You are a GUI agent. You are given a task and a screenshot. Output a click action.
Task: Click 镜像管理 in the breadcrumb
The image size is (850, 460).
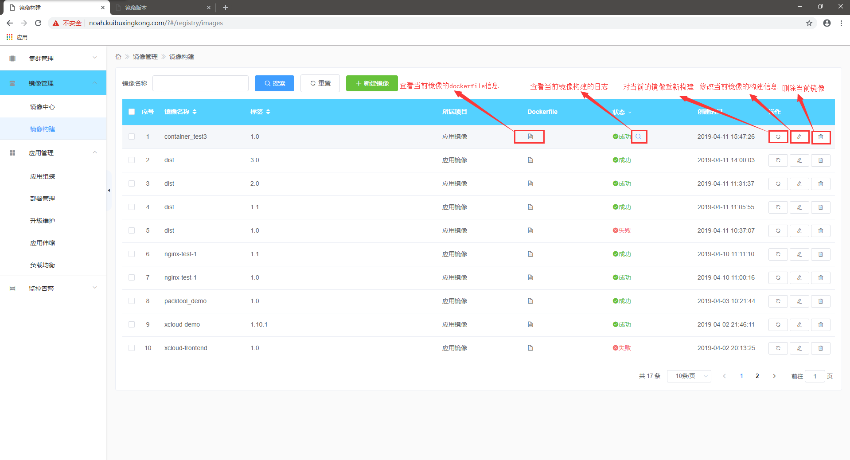coord(145,57)
